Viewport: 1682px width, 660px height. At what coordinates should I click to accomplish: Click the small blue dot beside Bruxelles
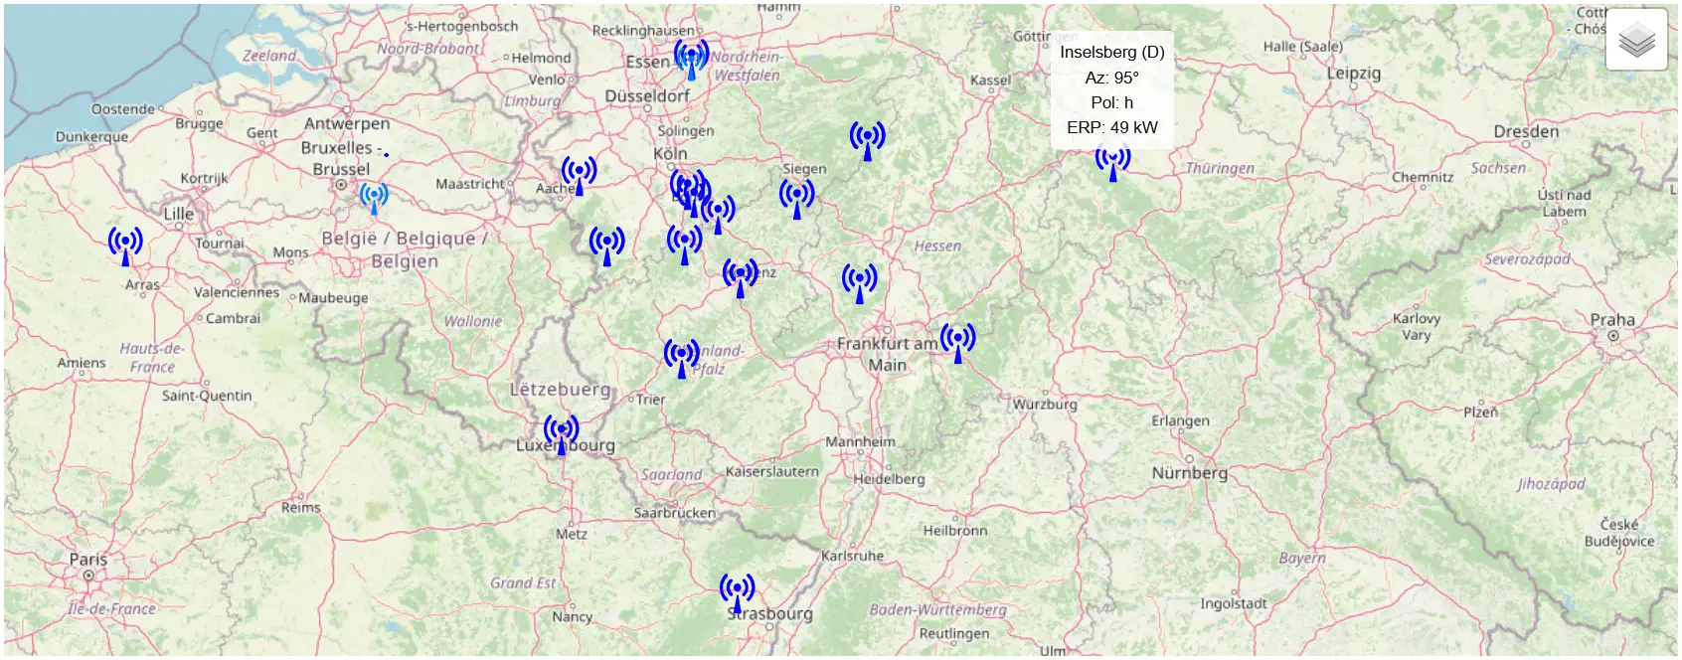(x=386, y=154)
